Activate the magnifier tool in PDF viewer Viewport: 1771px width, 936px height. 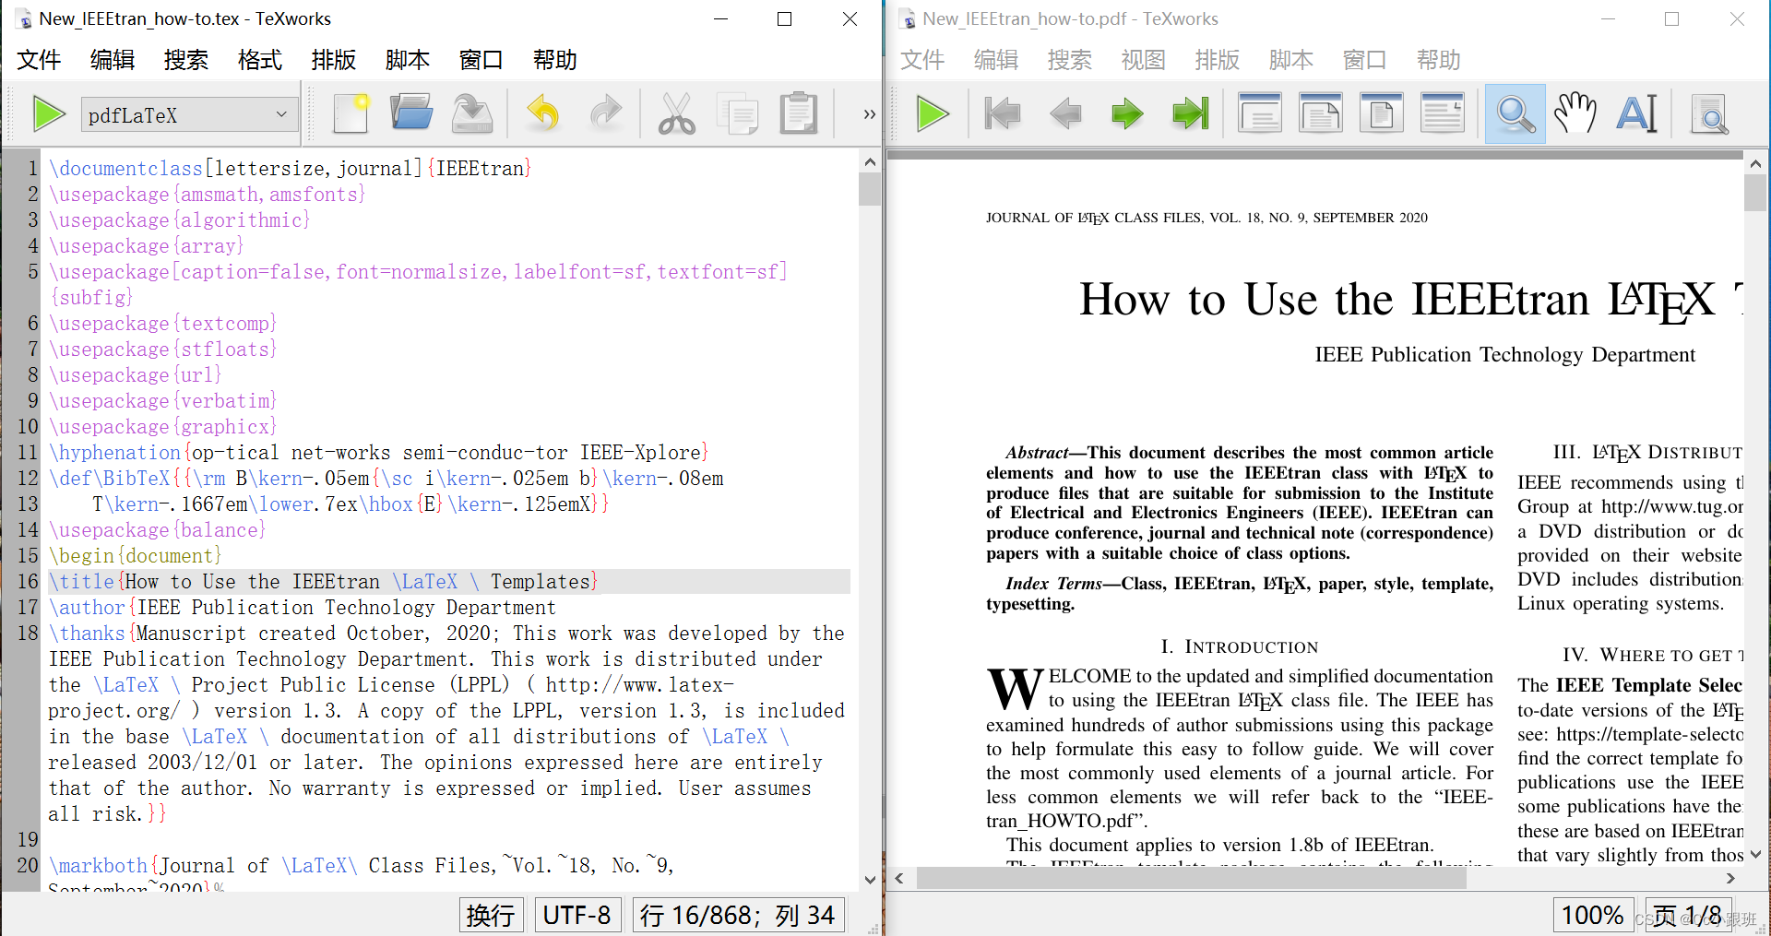[1515, 114]
